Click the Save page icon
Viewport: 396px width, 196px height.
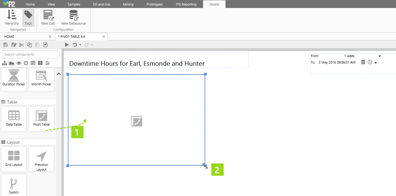tap(6, 45)
